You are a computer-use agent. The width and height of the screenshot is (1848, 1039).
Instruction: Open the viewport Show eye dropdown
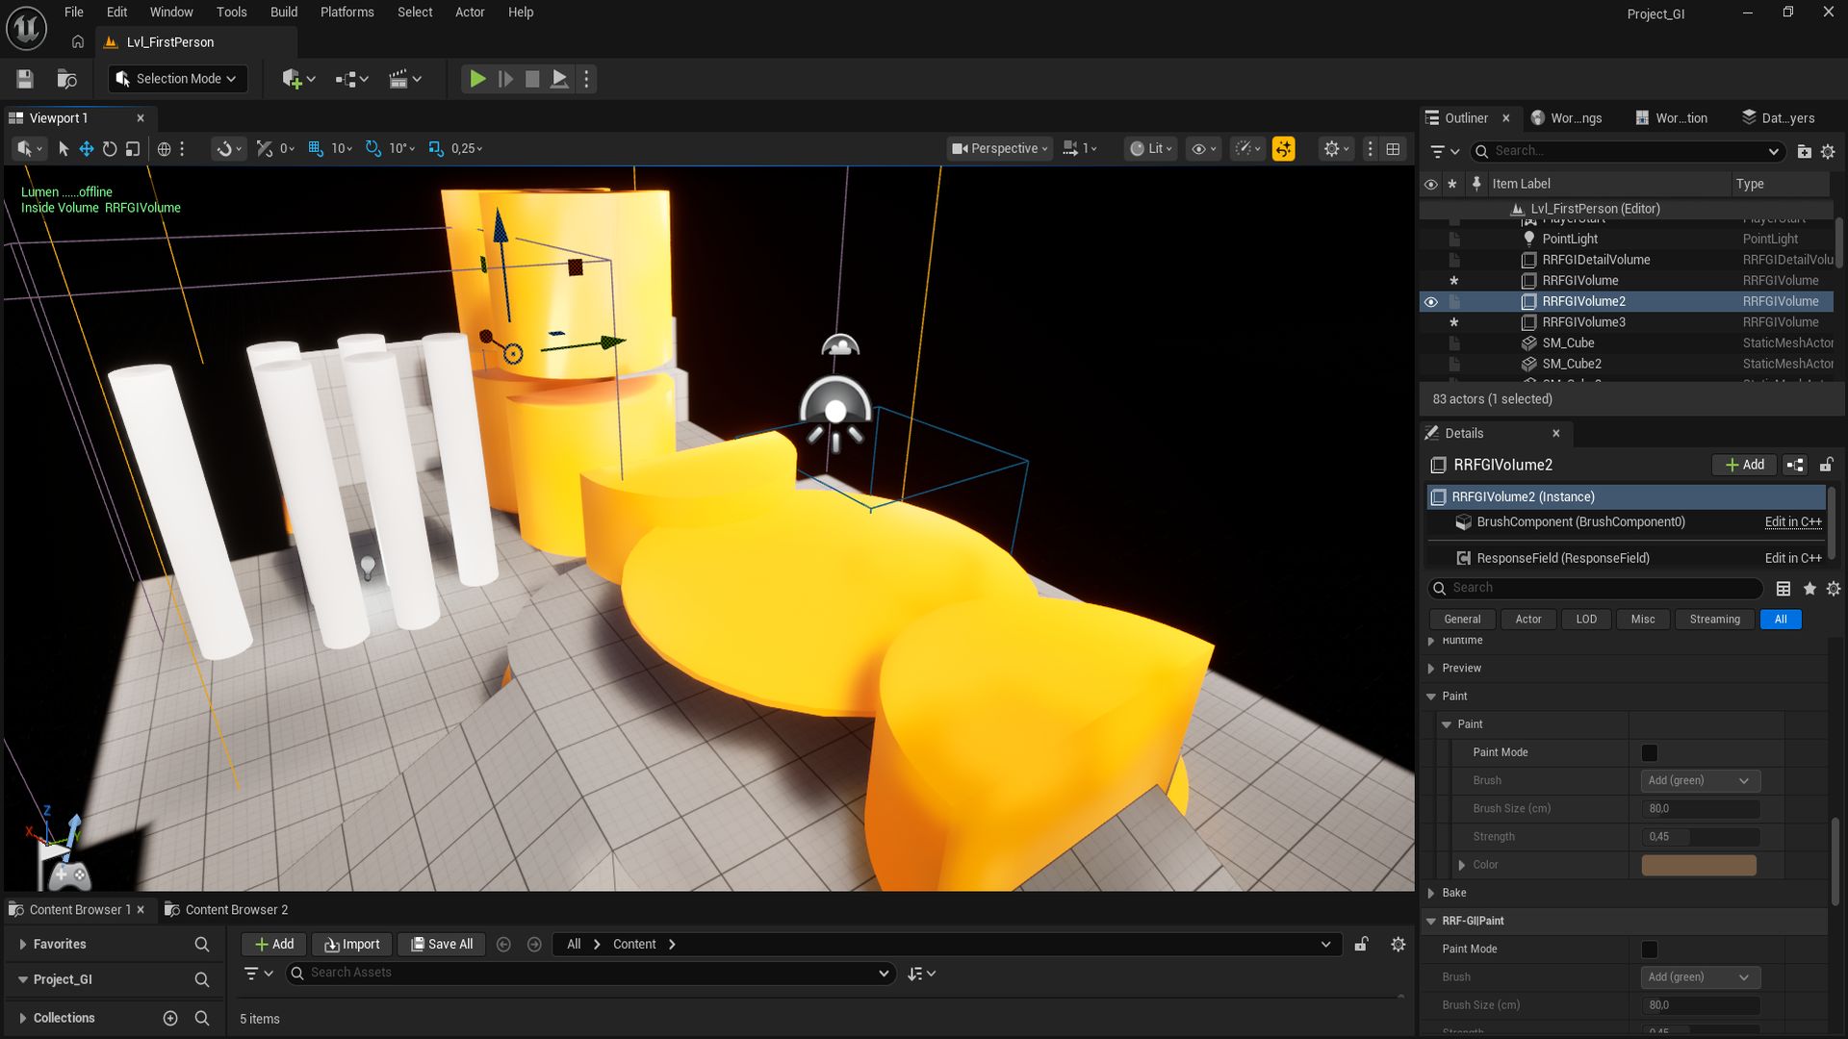tap(1204, 148)
